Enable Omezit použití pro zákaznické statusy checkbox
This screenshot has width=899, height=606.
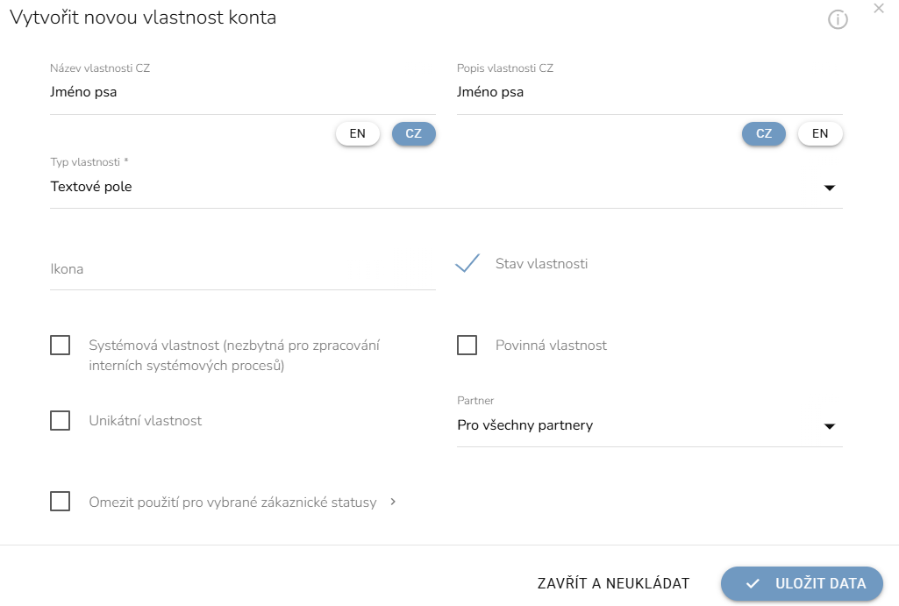61,501
